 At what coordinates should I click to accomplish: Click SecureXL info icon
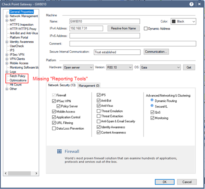click(x=152, y=106)
